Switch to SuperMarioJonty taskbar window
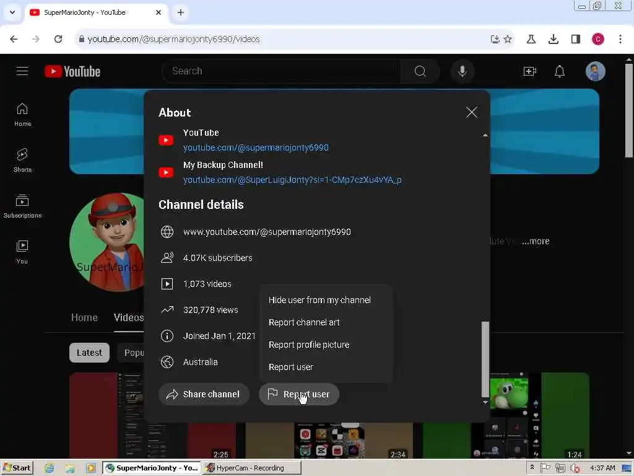 [151, 468]
